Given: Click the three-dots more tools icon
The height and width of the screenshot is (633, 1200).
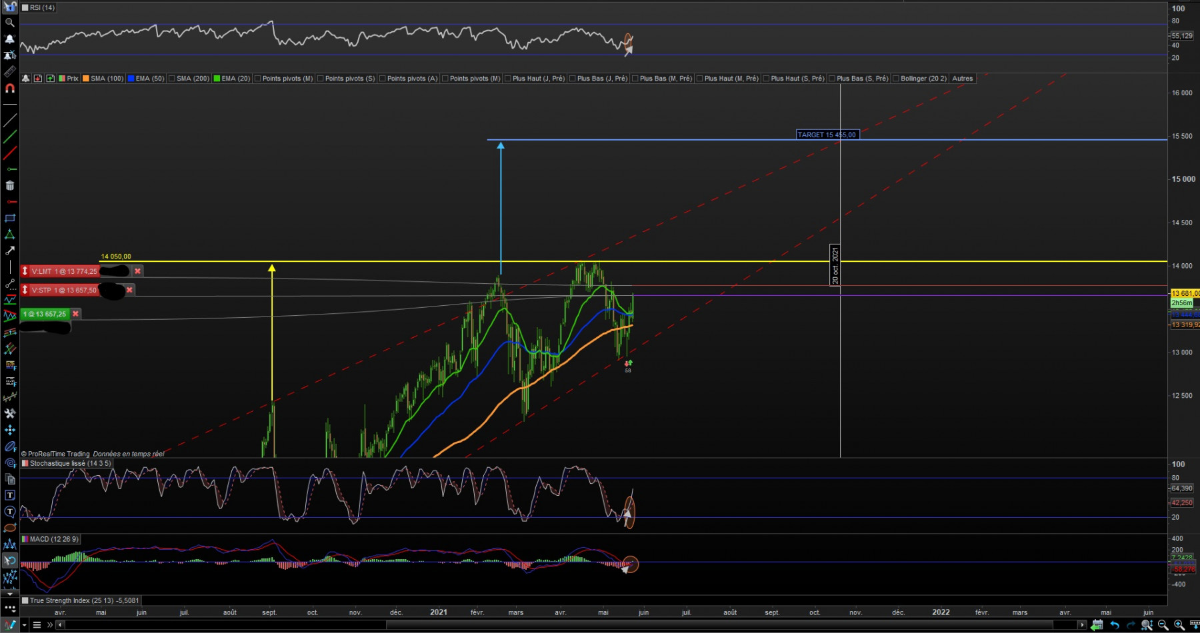Looking at the screenshot, I should (x=9, y=608).
